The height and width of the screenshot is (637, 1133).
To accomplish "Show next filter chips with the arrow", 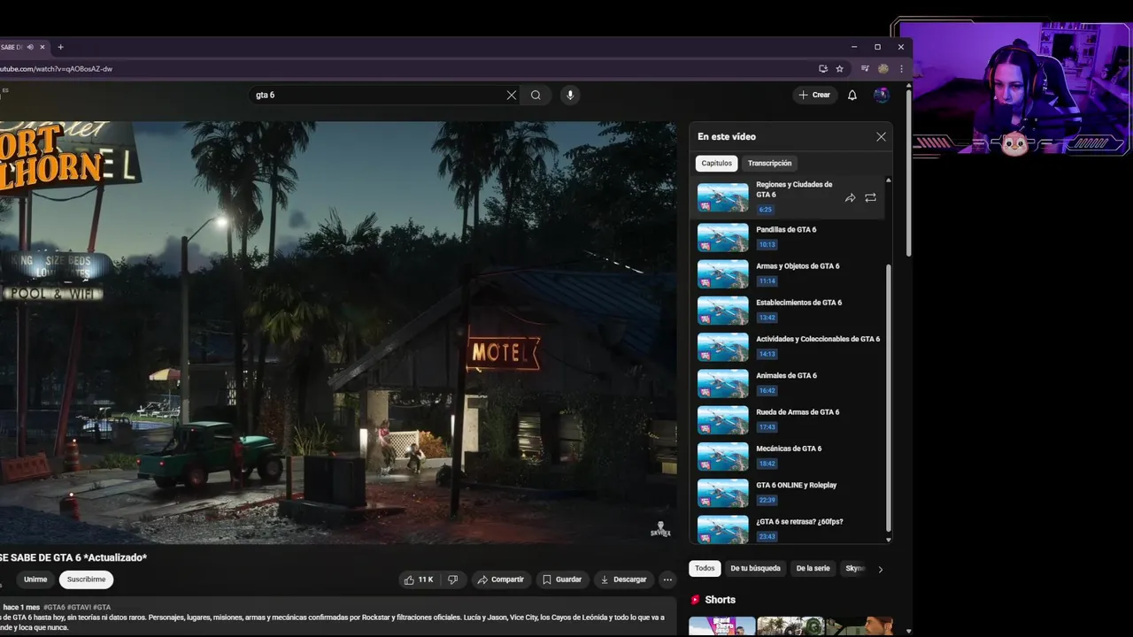I will pos(880,569).
